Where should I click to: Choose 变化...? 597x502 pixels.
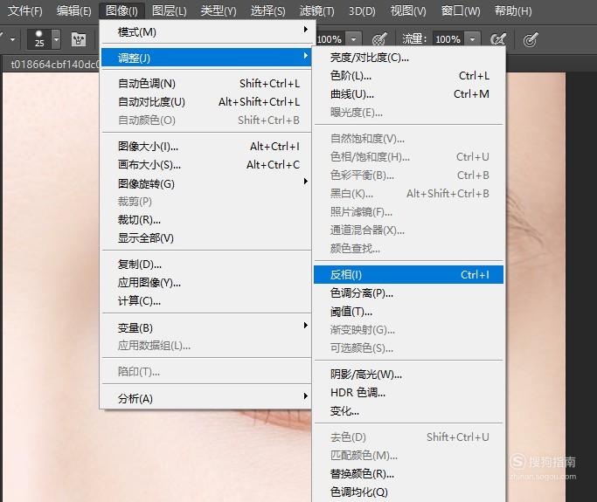pos(408,410)
